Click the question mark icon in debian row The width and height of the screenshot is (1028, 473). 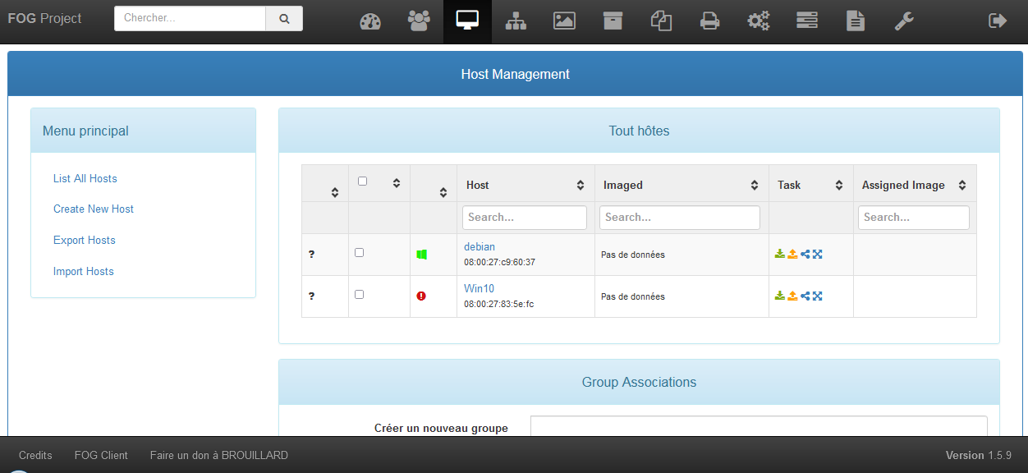(311, 255)
